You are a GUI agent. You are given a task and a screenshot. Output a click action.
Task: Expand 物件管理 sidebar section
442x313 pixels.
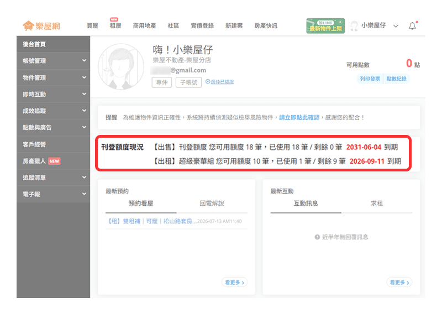pos(53,77)
